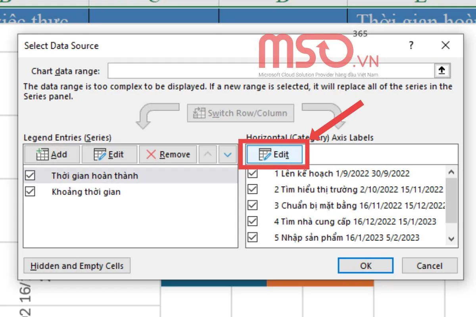This screenshot has height=317, width=476.
Task: Toggle checkbox for 1 Lên kế hoạch
Action: coord(252,174)
